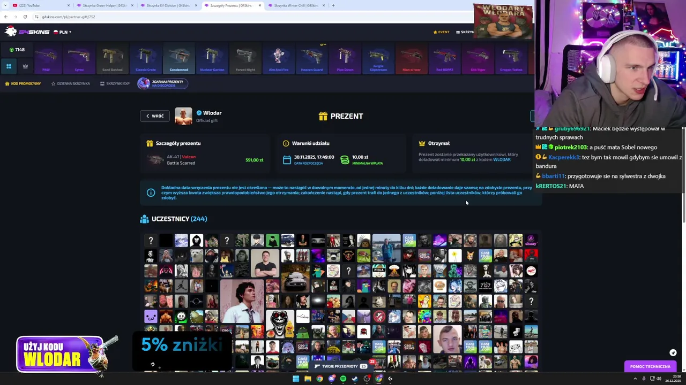Expand the PLN currency dropdown
Image resolution: width=686 pixels, height=385 pixels.
point(62,32)
